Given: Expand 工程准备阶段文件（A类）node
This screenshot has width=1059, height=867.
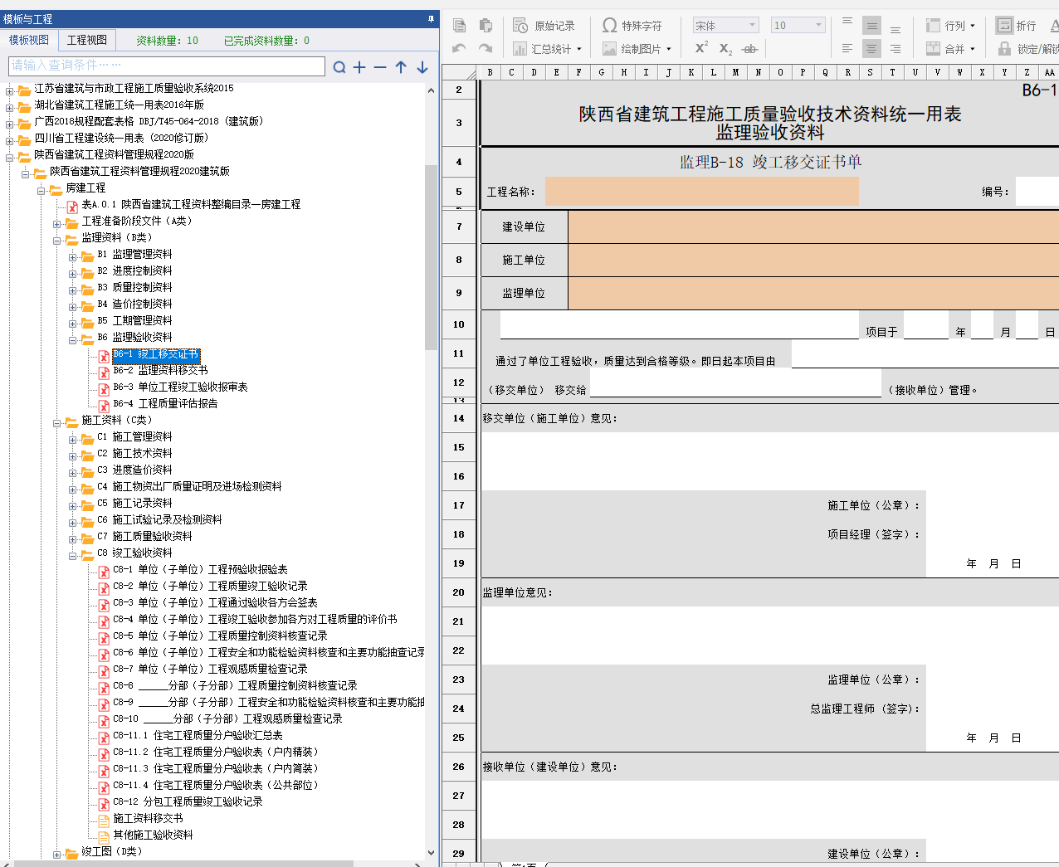Looking at the screenshot, I should [x=56, y=223].
